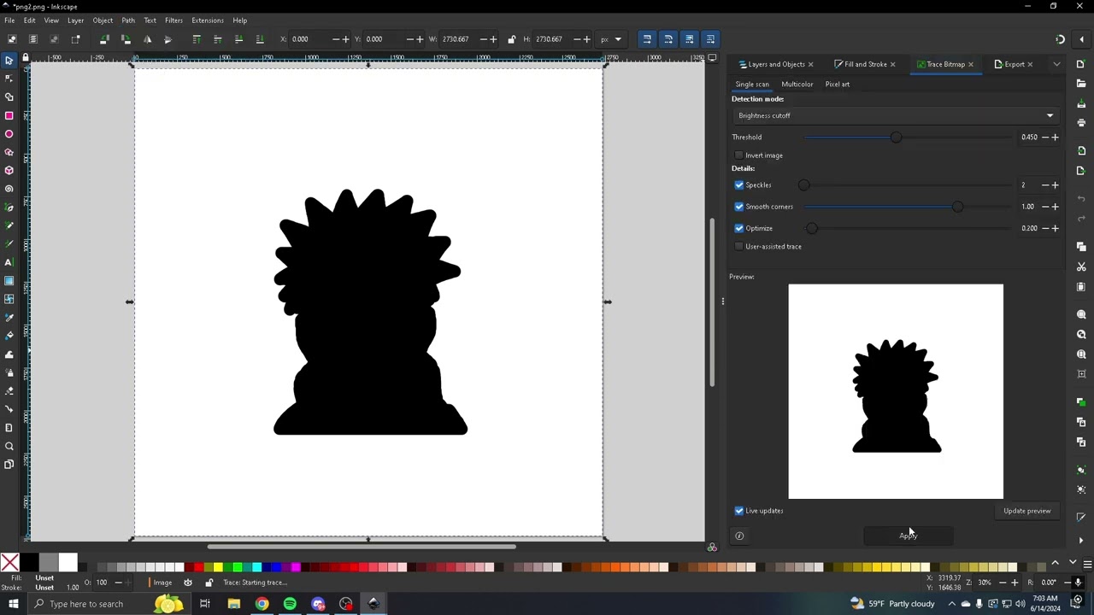This screenshot has height=615, width=1094.
Task: Select the Eraser tool
Action: pos(9,390)
